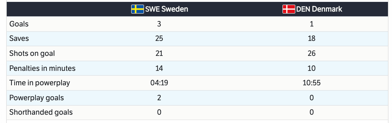Select the Powerplay goals label
Image resolution: width=392 pixels, height=123 pixels.
37,98
